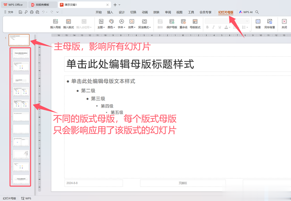This screenshot has width=291, height=201.
Task: Switch to the 审阅 ribbon tab
Action: (x=168, y=12)
